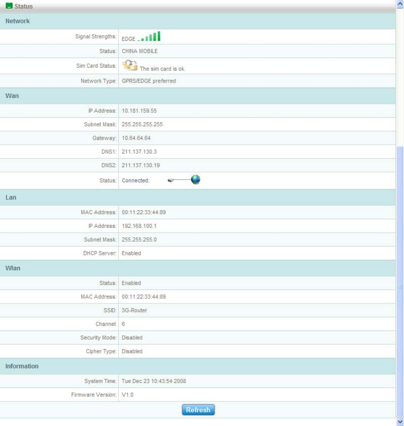
Task: Click the Security Mode Disabled value
Action: click(x=132, y=338)
